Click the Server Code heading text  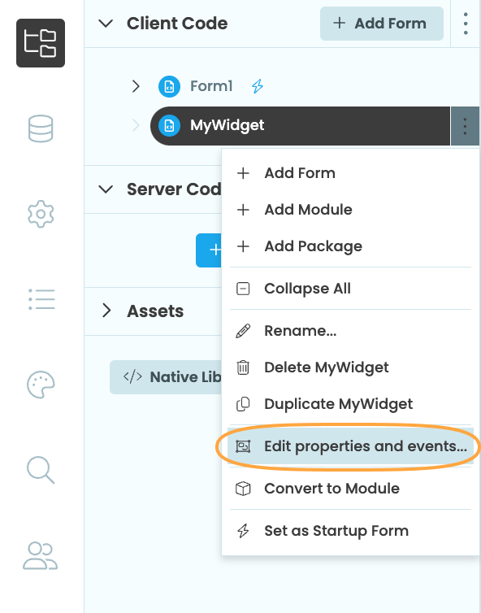click(174, 189)
